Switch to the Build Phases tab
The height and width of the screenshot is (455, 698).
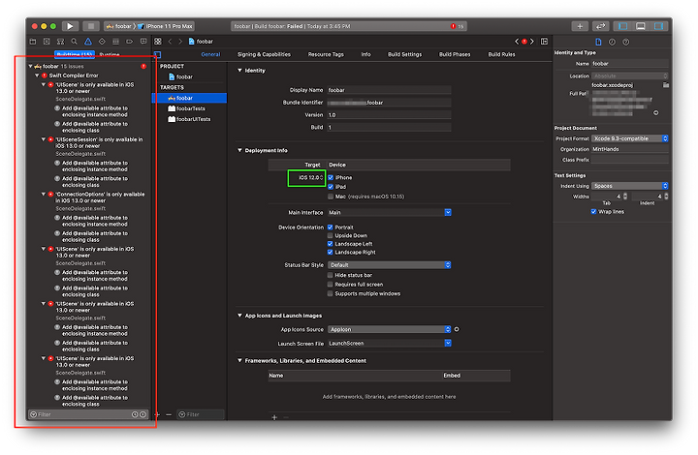click(x=455, y=54)
